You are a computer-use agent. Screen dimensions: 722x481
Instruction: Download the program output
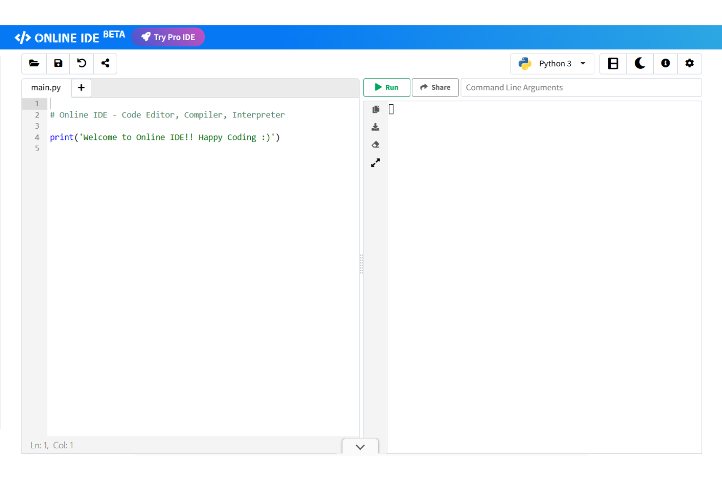pyautogui.click(x=375, y=127)
